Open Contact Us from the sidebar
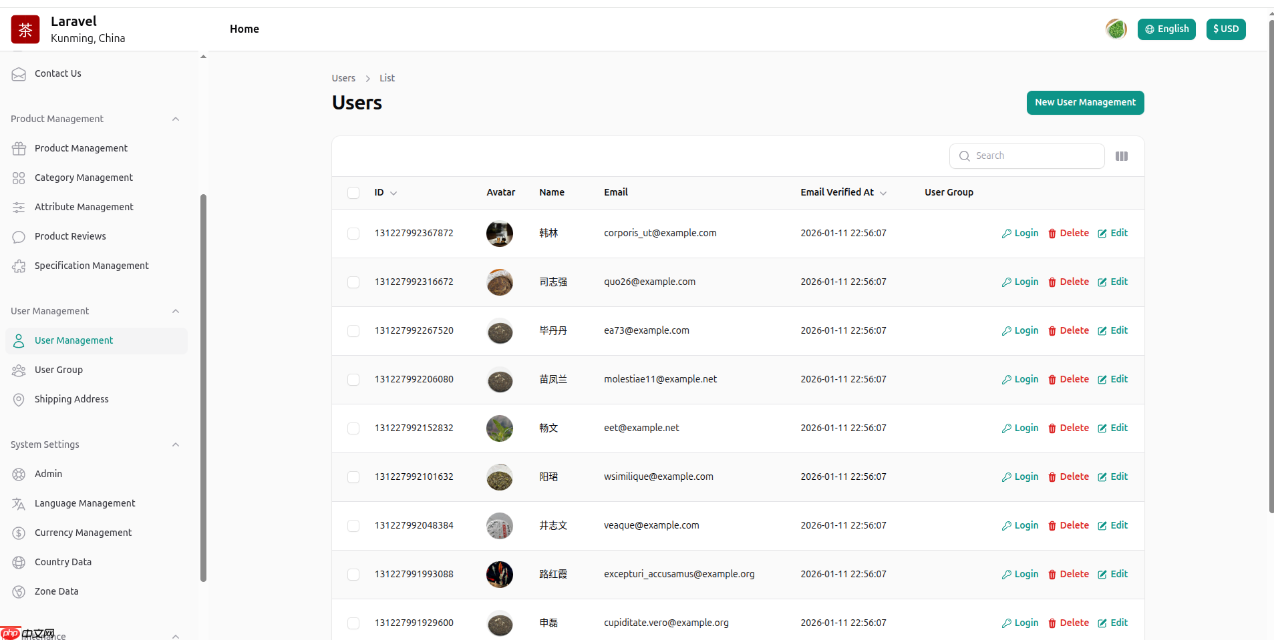 [x=57, y=73]
